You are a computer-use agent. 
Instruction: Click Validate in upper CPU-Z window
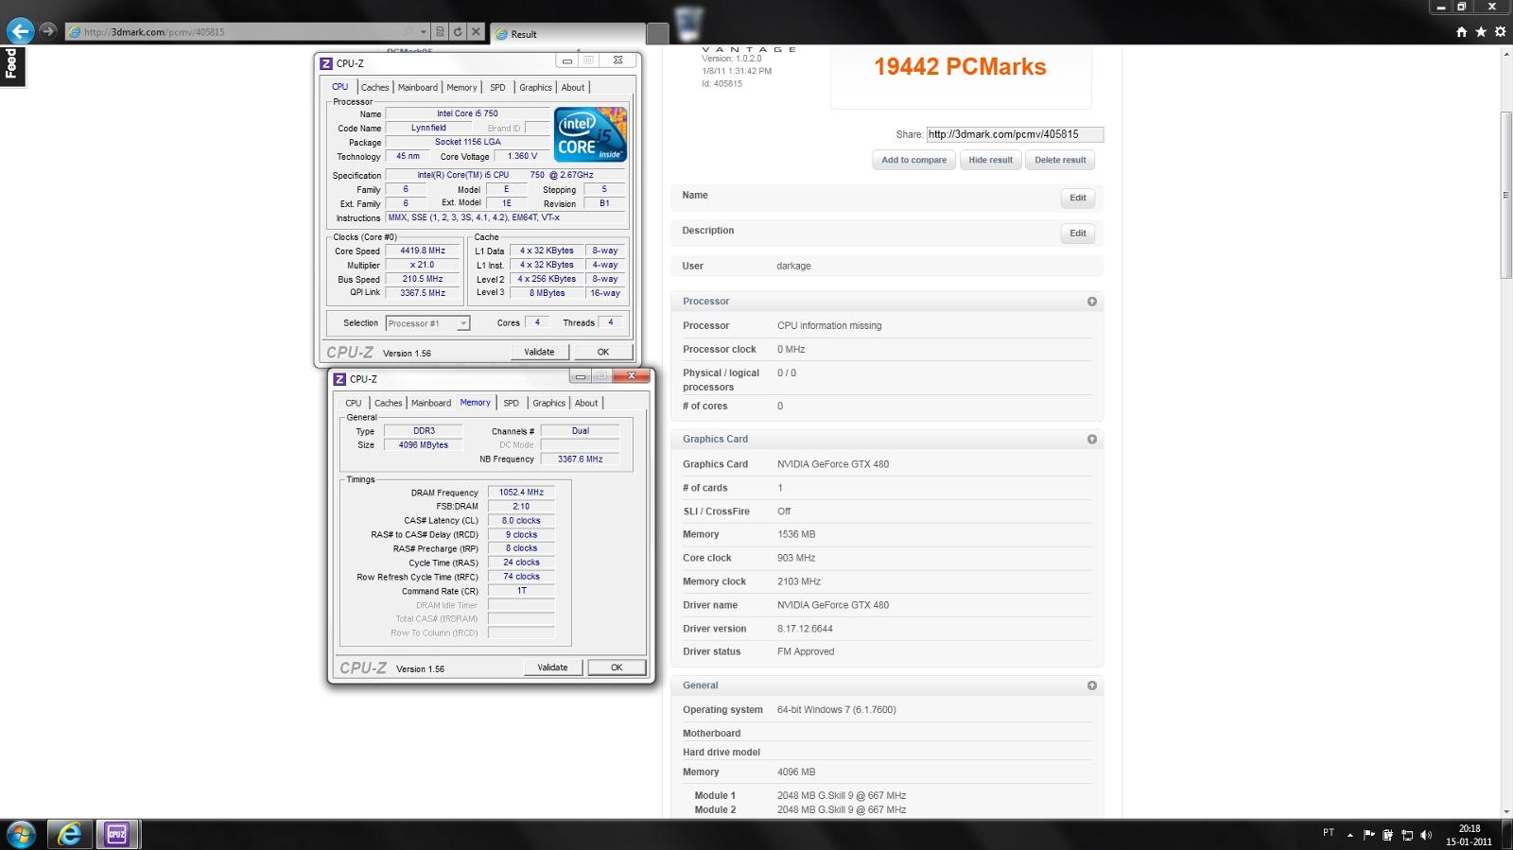tap(539, 352)
